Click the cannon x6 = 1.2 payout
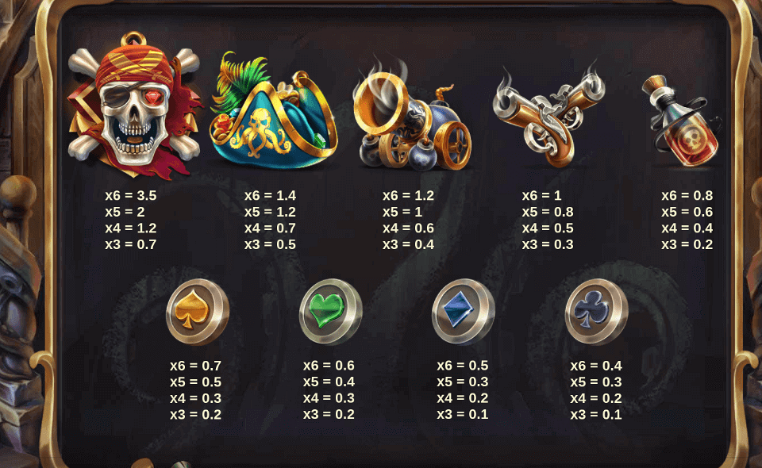 (408, 196)
